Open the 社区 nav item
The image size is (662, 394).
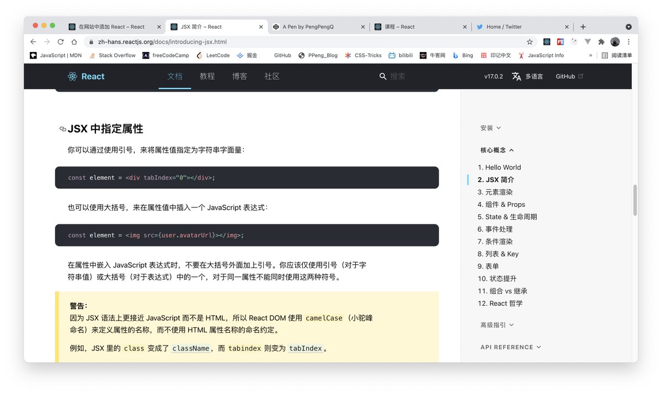pos(272,76)
